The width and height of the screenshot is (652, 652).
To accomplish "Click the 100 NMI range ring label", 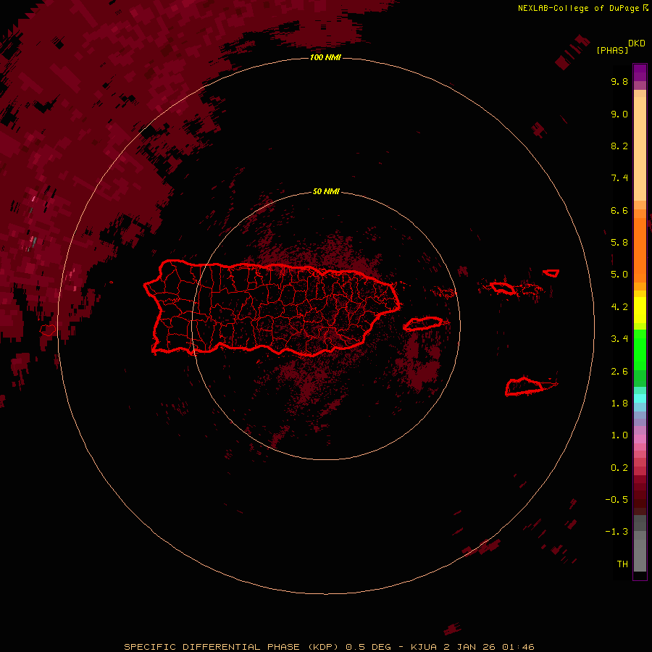I will pos(325,57).
